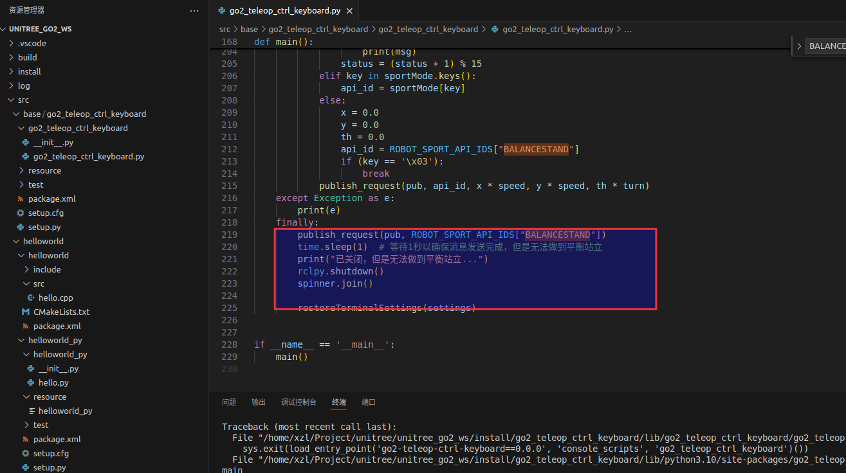Collapse the top-level src folder in Explorer
Screen dimensions: 846x473
(x=11, y=100)
